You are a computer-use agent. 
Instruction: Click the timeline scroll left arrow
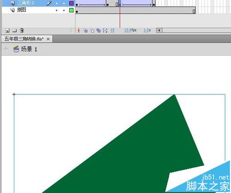[159, 30]
